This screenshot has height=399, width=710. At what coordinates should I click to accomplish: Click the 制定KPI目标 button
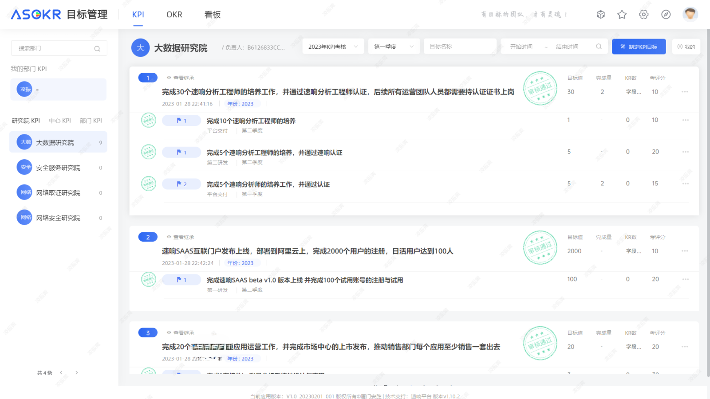pos(639,47)
